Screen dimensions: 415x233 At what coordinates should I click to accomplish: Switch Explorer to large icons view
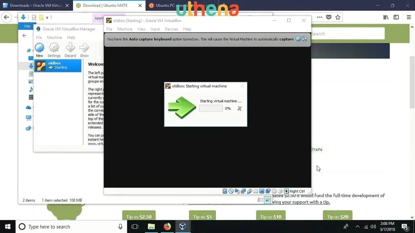[x=268, y=200]
